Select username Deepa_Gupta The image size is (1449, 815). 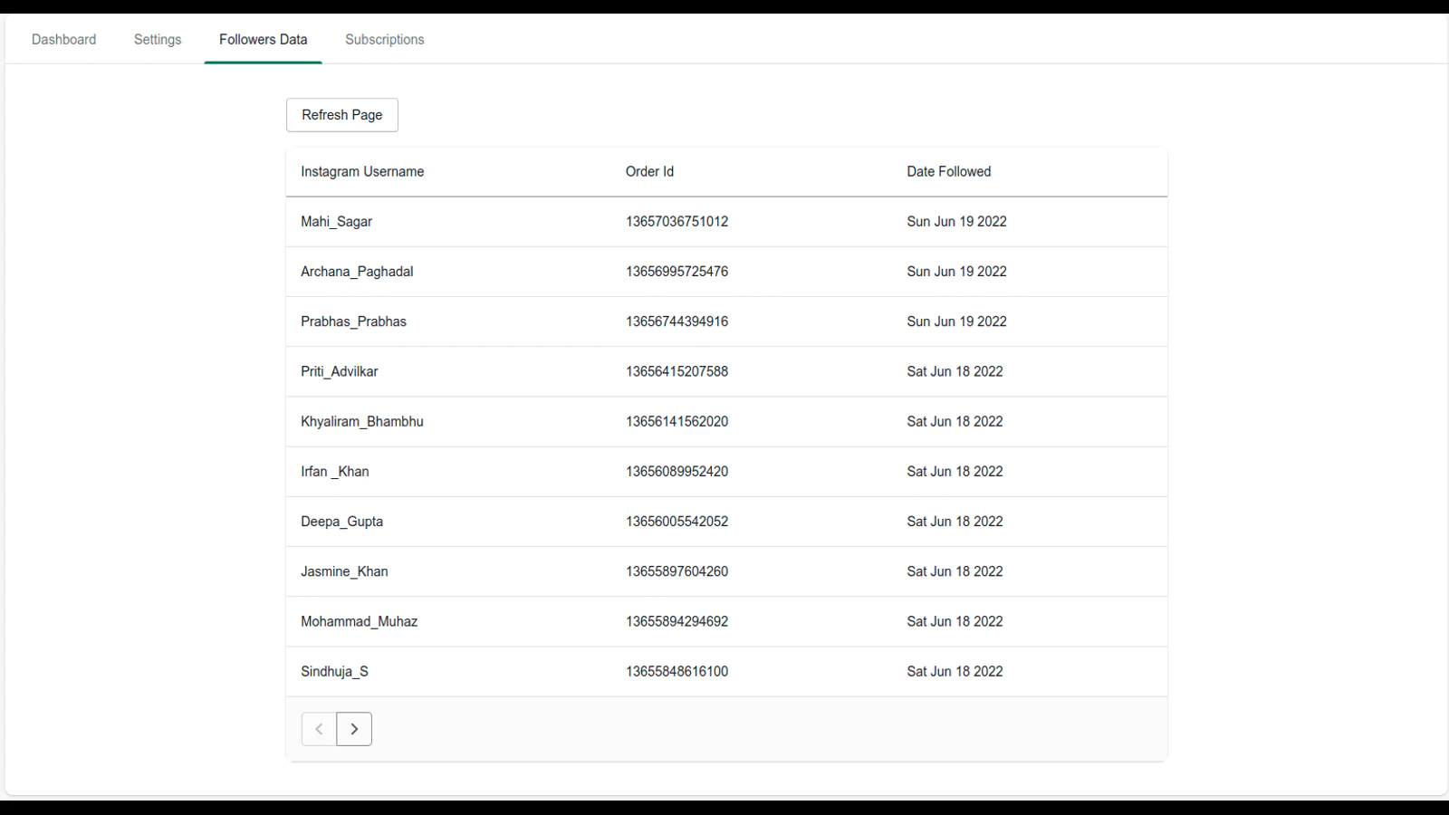point(341,522)
